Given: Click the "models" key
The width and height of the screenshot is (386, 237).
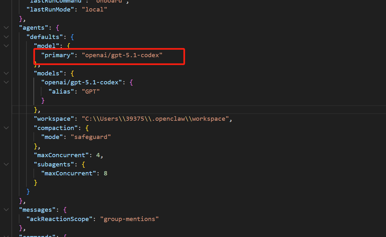Looking at the screenshot, I should click(49, 73).
